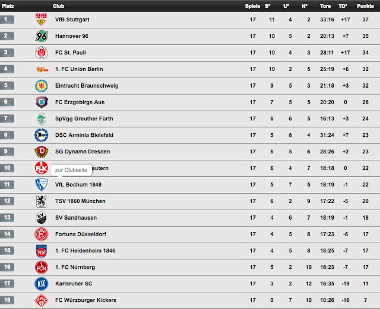
Task: Click the SG Dynamo Dresden crest
Action: (41, 152)
